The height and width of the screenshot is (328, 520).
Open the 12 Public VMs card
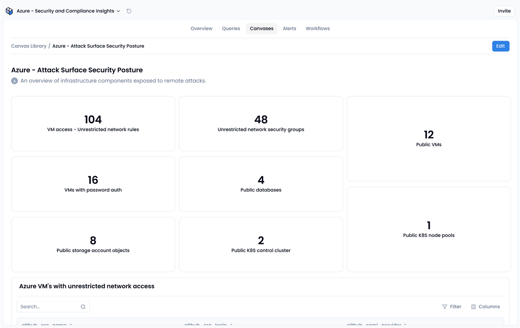pos(429,139)
